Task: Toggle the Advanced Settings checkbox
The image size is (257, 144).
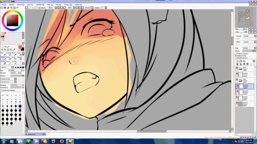Action: [2, 90]
